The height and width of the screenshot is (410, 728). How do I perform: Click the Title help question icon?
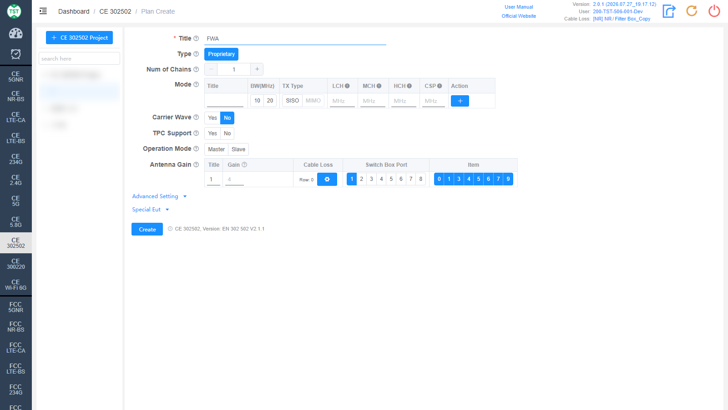coord(196,38)
